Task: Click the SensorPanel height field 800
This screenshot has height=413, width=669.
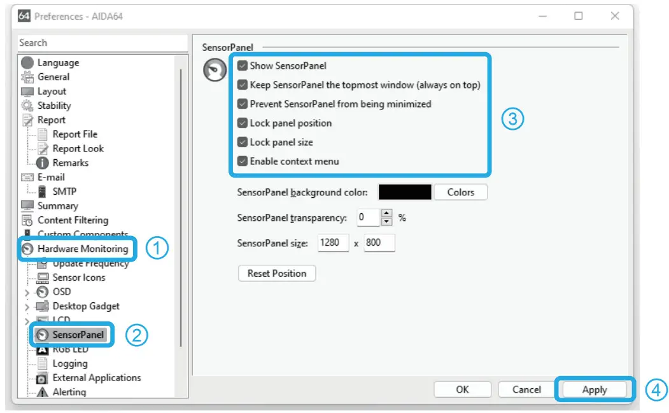Action: coord(379,242)
